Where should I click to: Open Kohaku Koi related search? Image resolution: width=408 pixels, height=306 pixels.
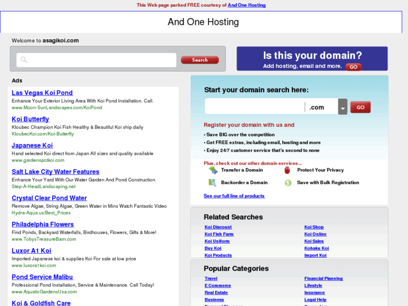click(317, 248)
